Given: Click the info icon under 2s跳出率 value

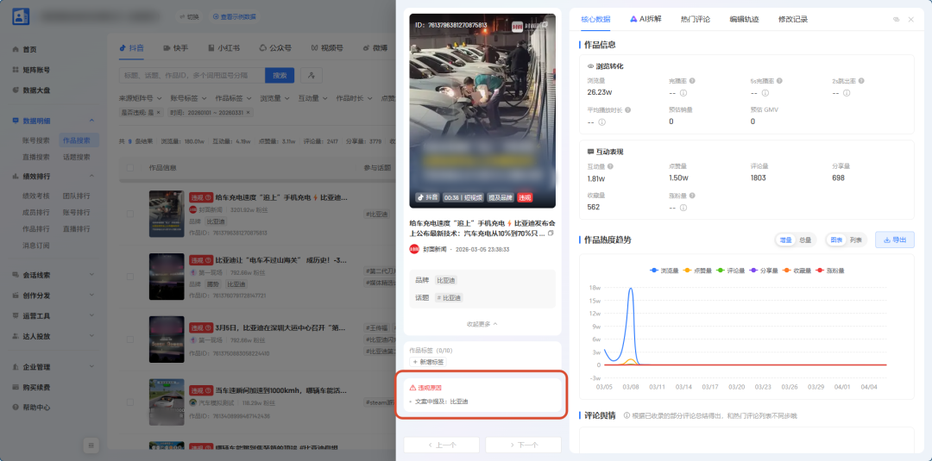Looking at the screenshot, I should tap(847, 92).
